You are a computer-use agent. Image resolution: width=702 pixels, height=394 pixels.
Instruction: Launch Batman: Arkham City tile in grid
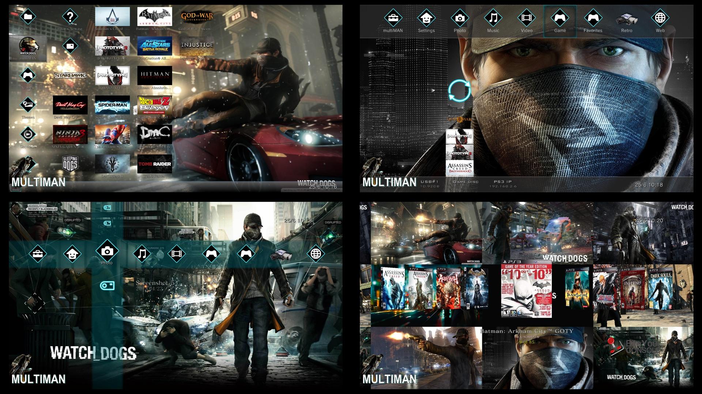(155, 16)
